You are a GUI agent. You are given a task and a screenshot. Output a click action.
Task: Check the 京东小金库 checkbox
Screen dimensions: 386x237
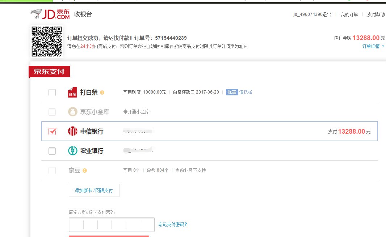[52, 112]
